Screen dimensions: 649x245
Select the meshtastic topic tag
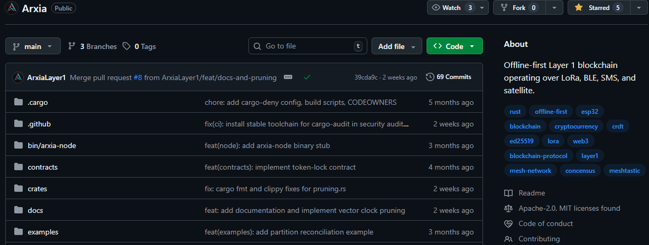(624, 171)
